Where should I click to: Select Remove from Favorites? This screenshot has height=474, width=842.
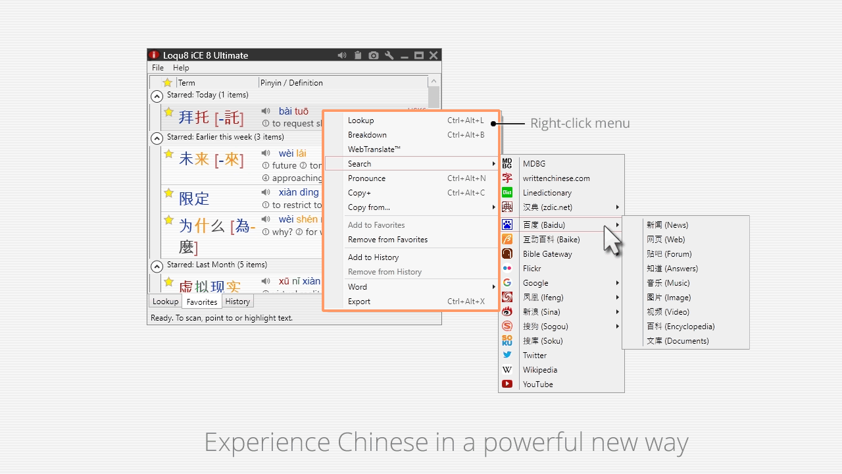(411, 240)
